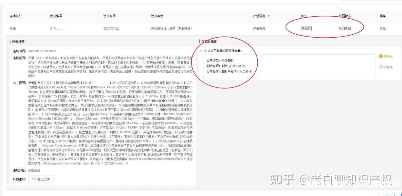
Task: Collapse the row via 收起 link
Action: (383, 28)
